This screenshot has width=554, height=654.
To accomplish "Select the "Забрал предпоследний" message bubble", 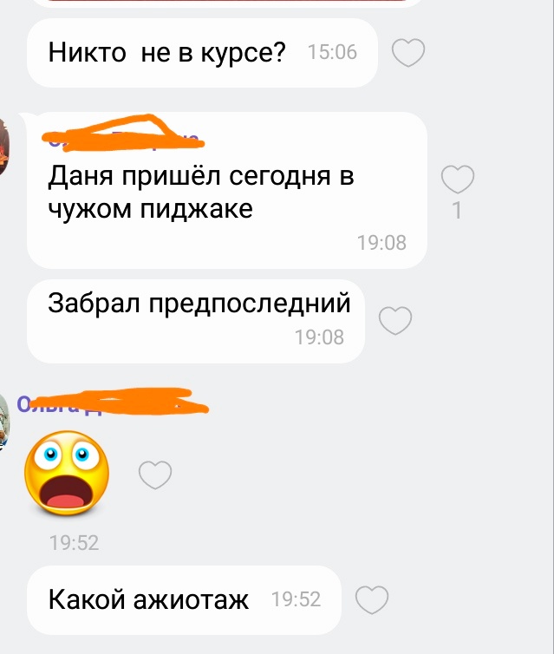I will click(x=196, y=321).
